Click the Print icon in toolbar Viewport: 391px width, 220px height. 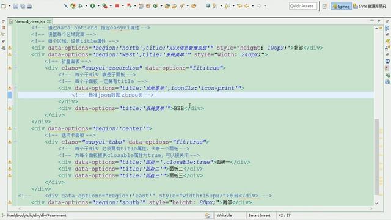(29, 5)
